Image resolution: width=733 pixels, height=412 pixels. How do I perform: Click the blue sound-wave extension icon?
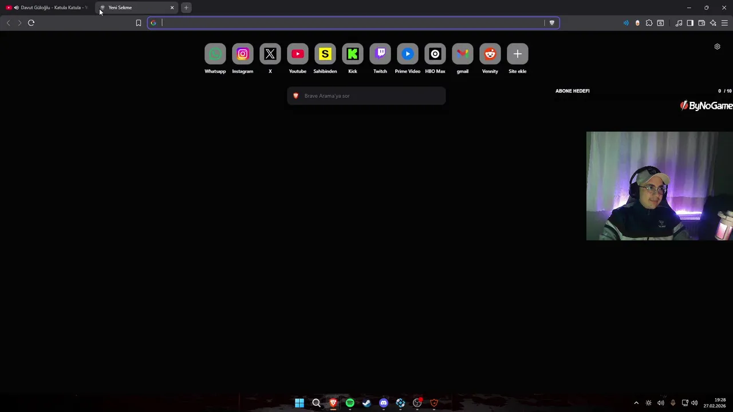(626, 23)
